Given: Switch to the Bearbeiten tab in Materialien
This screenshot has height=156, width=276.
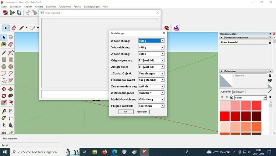Looking at the screenshot, I should click(x=239, y=92).
